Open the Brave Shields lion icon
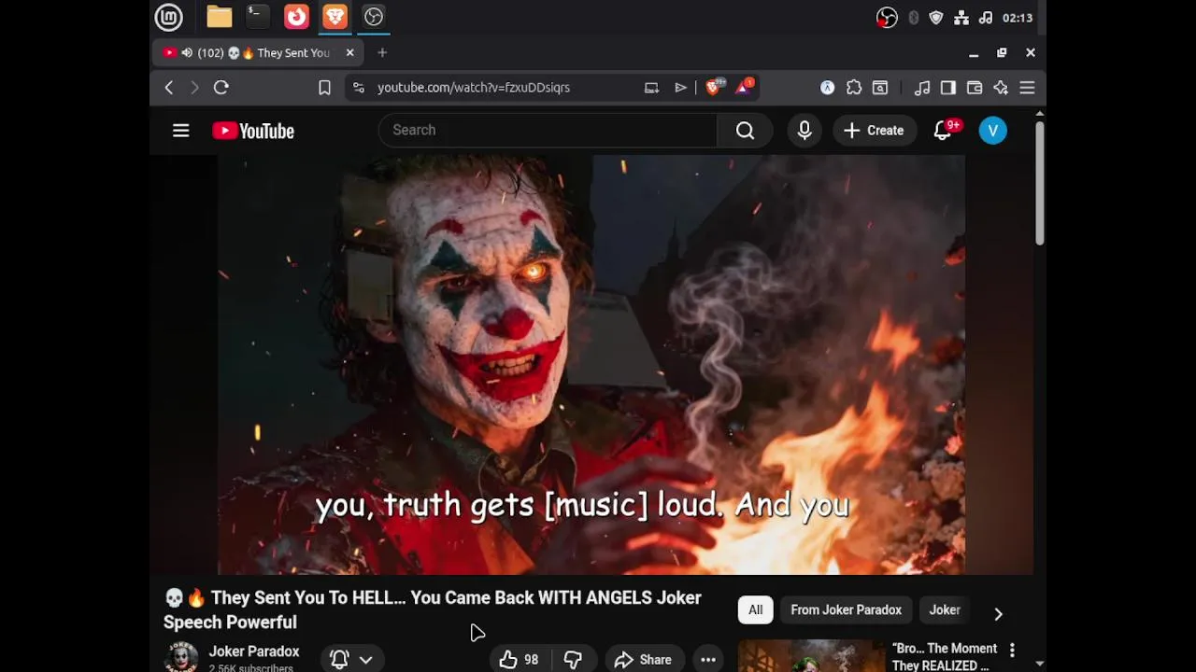1196x672 pixels. click(x=714, y=87)
